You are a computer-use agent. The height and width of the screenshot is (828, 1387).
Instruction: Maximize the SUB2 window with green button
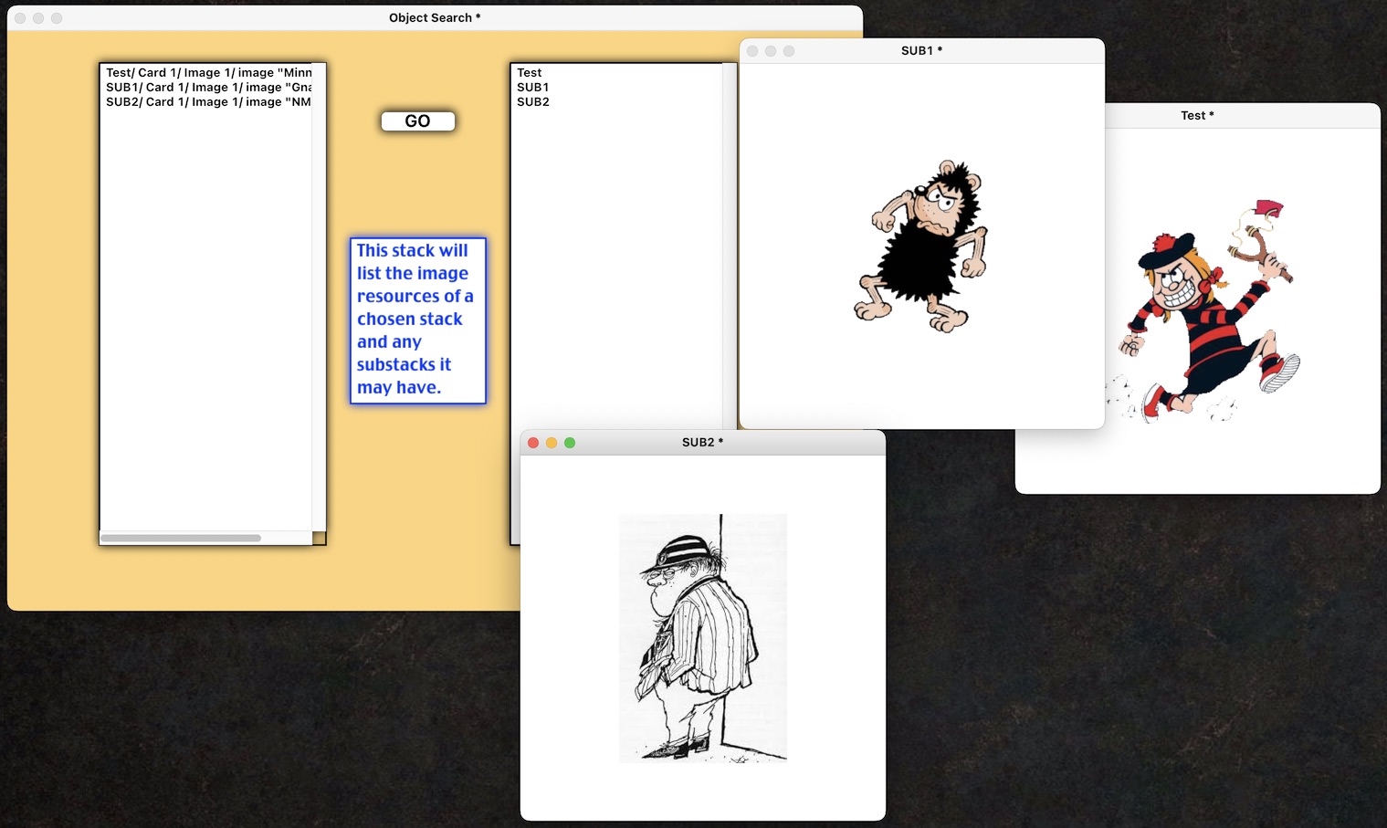(x=570, y=443)
